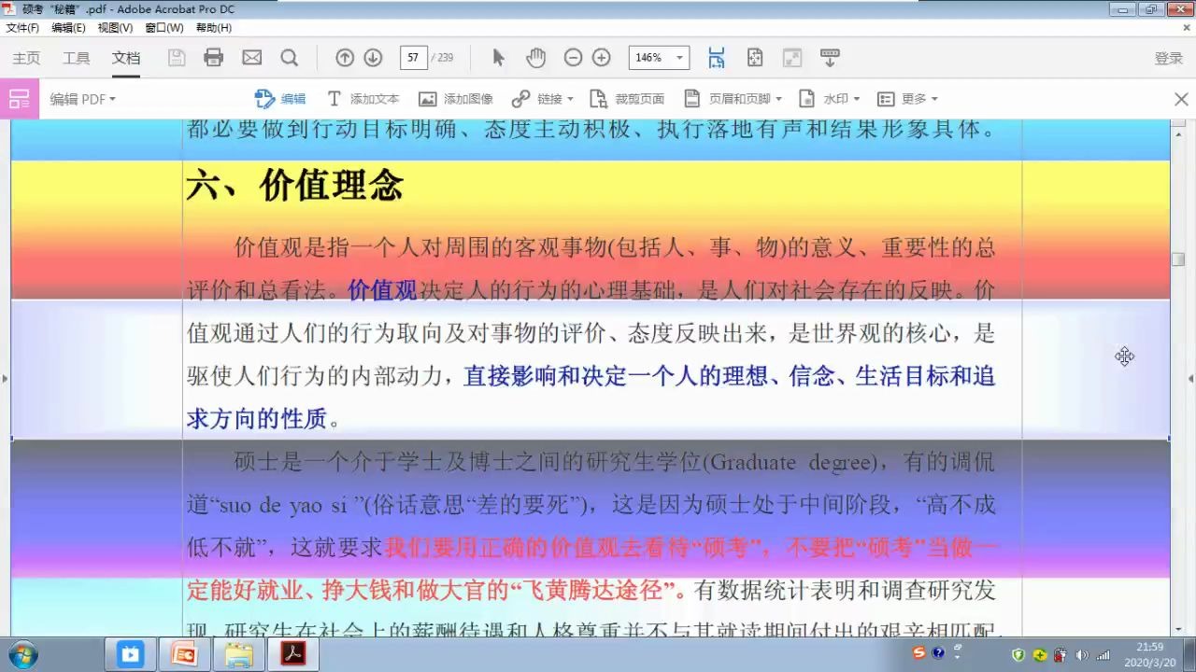
Task: Toggle the pink organize pages panel icon
Action: pos(19,98)
